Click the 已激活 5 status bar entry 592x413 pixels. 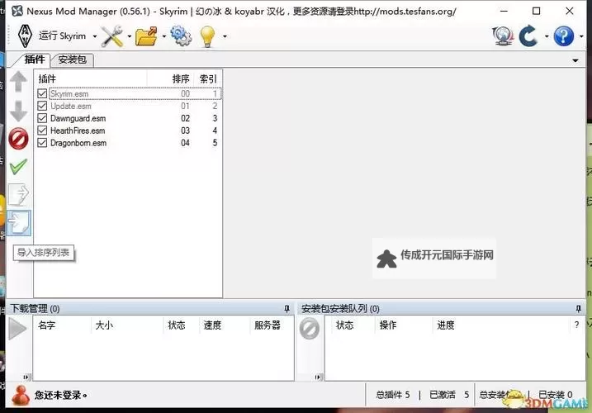[449, 395]
